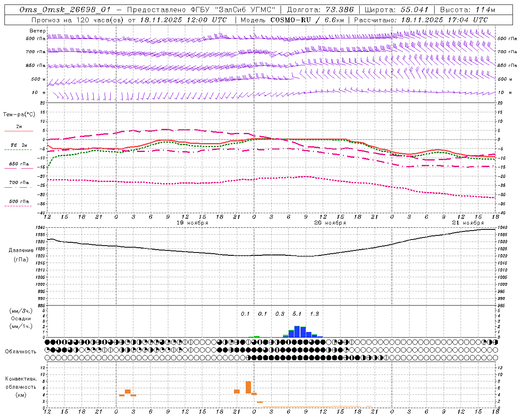Image resolution: width=519 pixels, height=415 pixels.
Task: Select the 700 гПа temperature legend entry
Action: pos(19,182)
